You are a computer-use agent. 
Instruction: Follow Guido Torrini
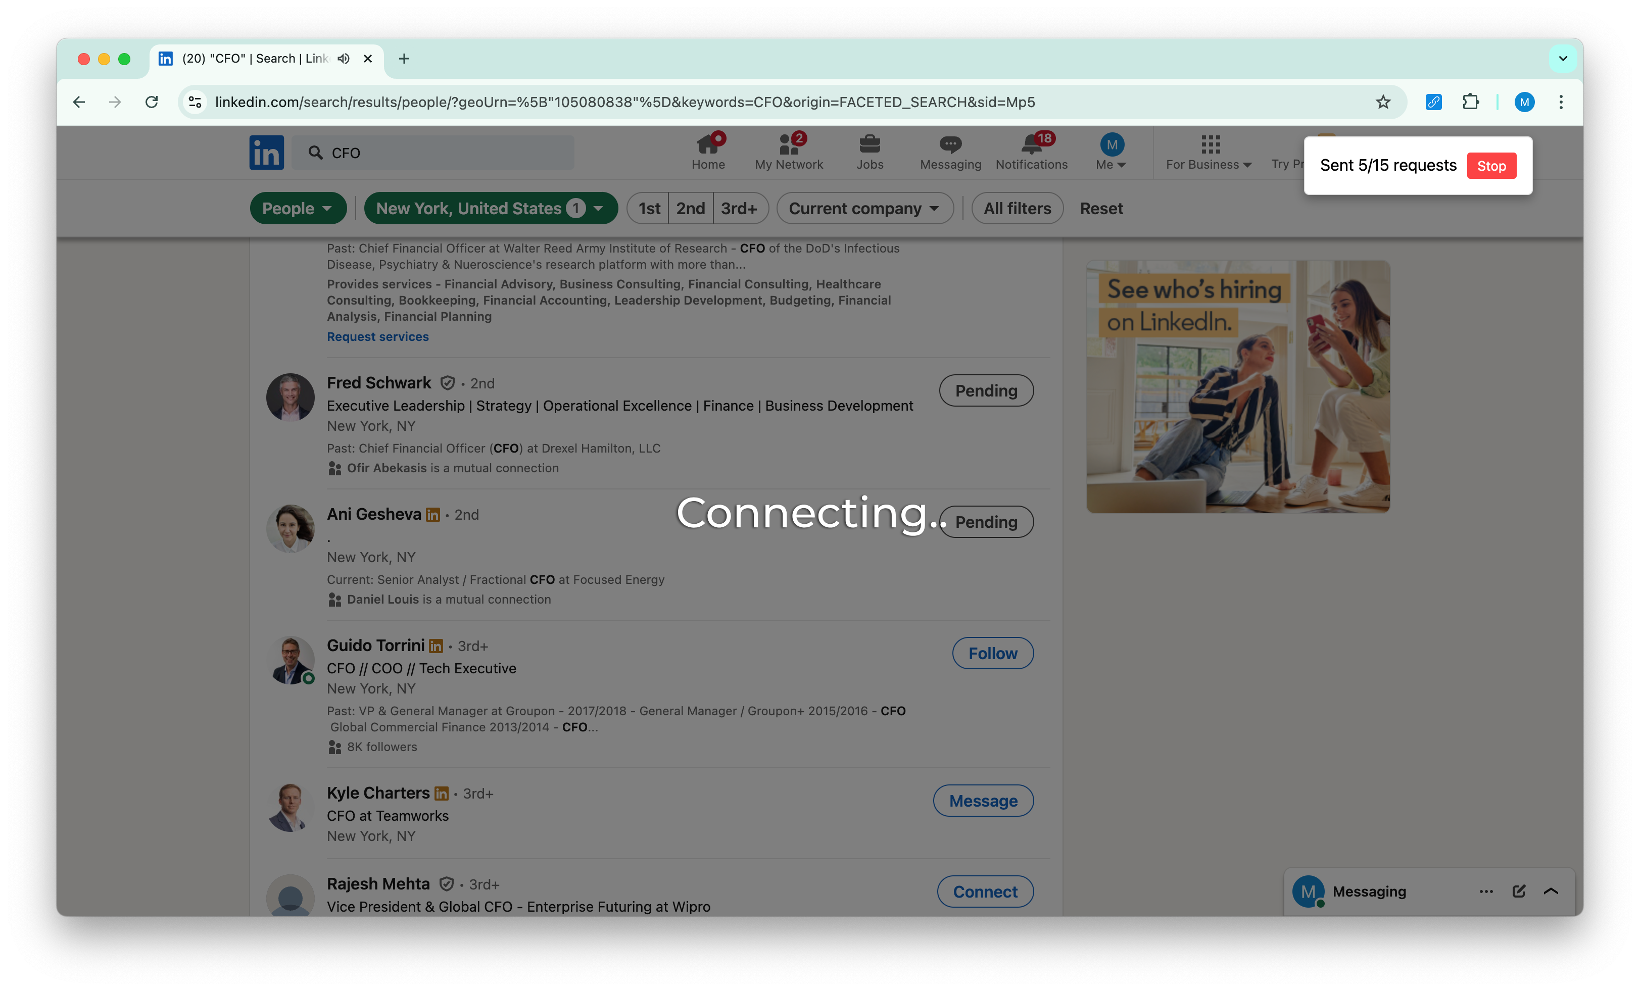[992, 654]
